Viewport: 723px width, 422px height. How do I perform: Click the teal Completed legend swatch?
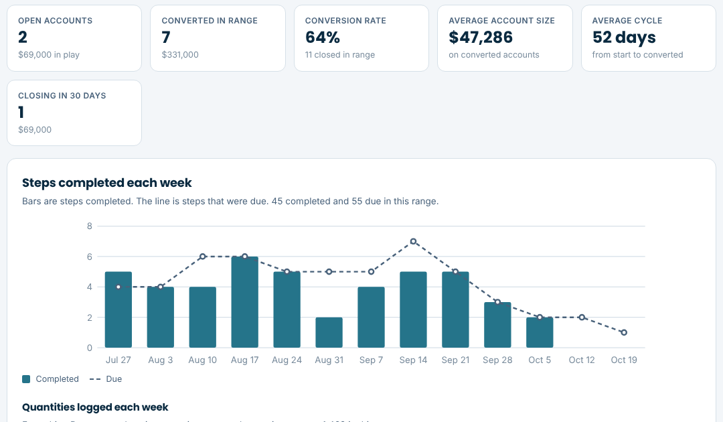coord(26,379)
